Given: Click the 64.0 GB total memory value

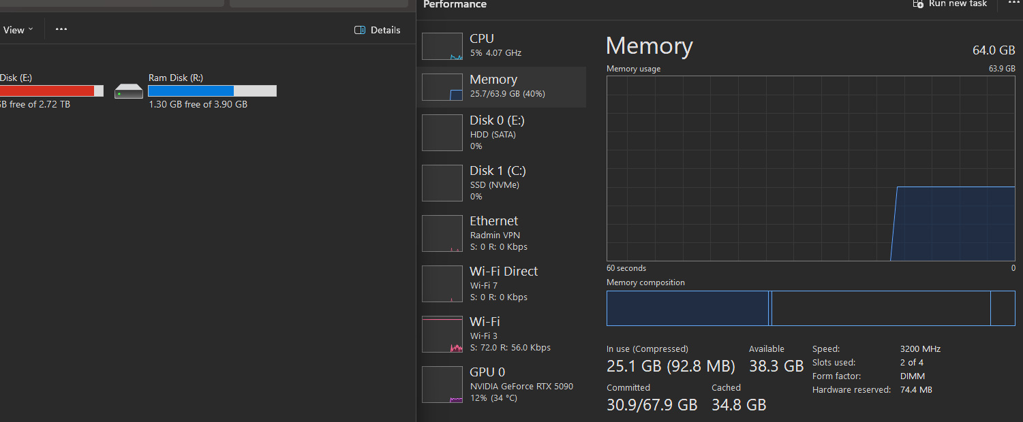Looking at the screenshot, I should [994, 50].
